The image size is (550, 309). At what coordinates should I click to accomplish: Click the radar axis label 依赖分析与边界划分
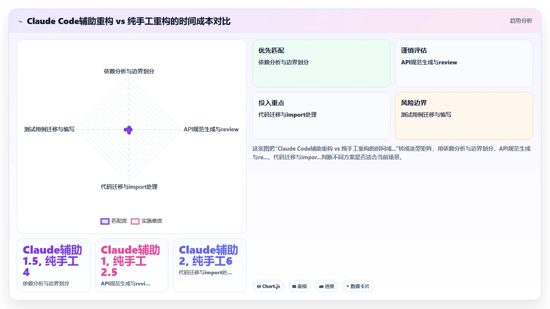(129, 71)
